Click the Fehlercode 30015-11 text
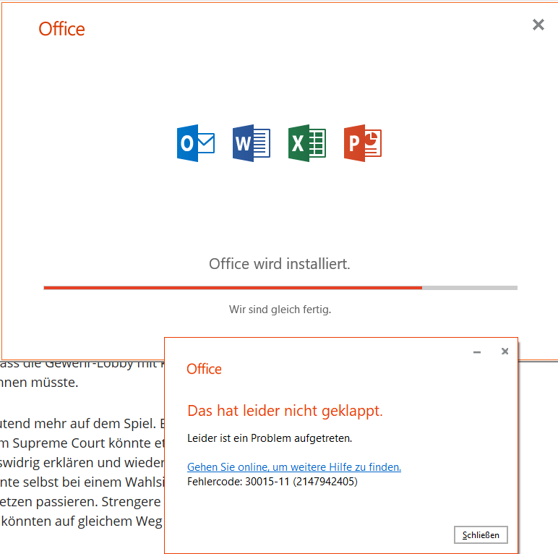This screenshot has width=558, height=554. [272, 481]
